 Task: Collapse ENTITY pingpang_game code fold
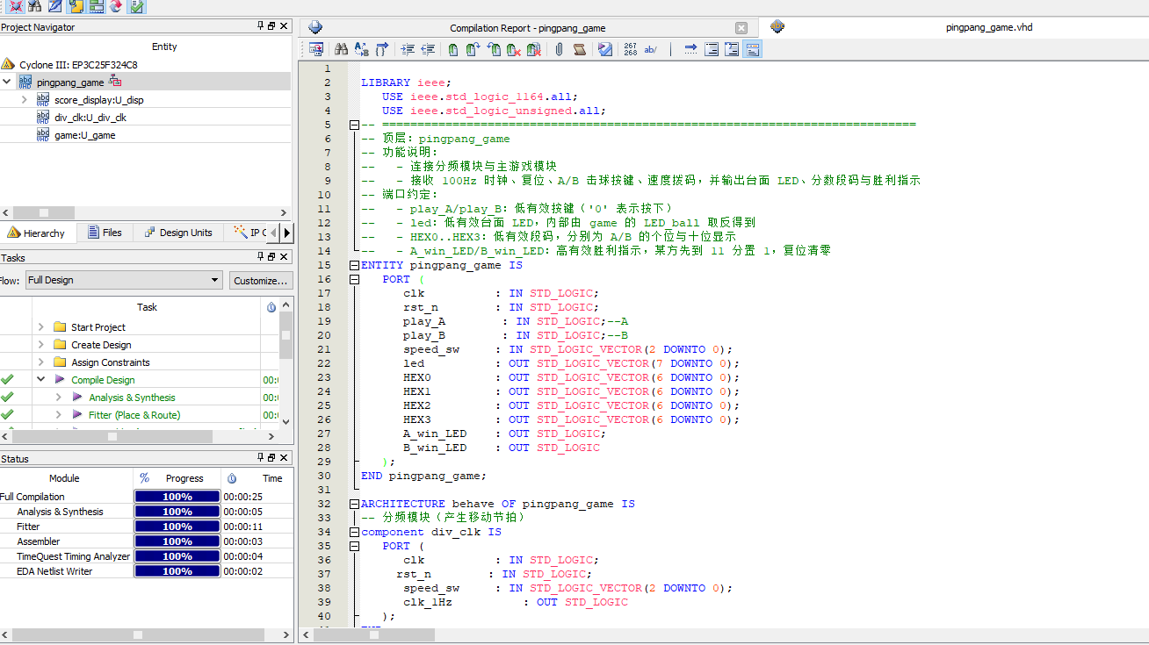pos(354,265)
